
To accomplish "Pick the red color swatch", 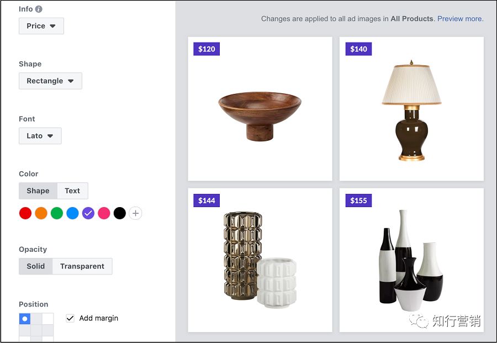I will tap(25, 213).
